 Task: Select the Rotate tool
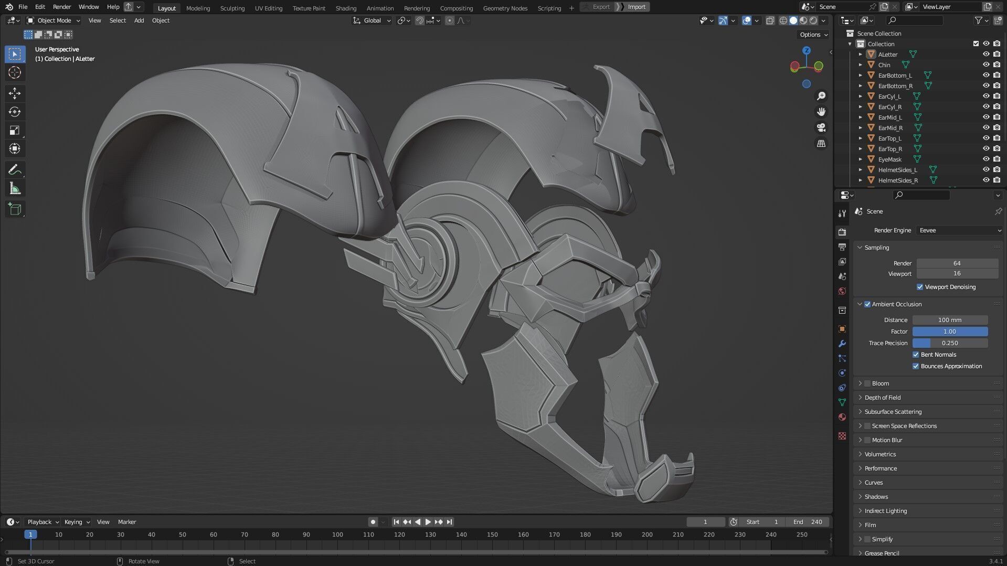15,112
